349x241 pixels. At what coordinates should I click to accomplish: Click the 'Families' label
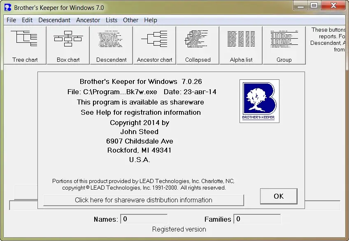(218, 219)
